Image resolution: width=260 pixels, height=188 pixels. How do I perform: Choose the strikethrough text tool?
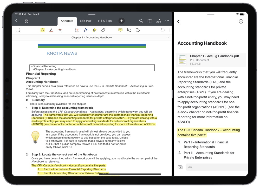[x=60, y=30]
